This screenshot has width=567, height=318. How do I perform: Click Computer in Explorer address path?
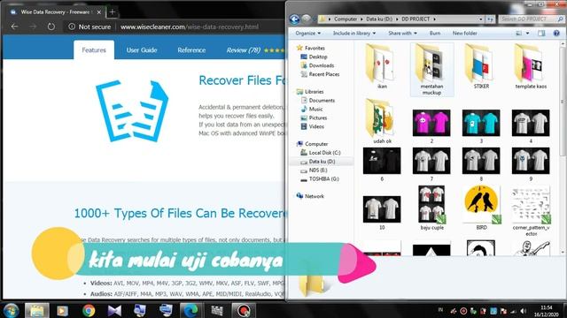point(346,19)
